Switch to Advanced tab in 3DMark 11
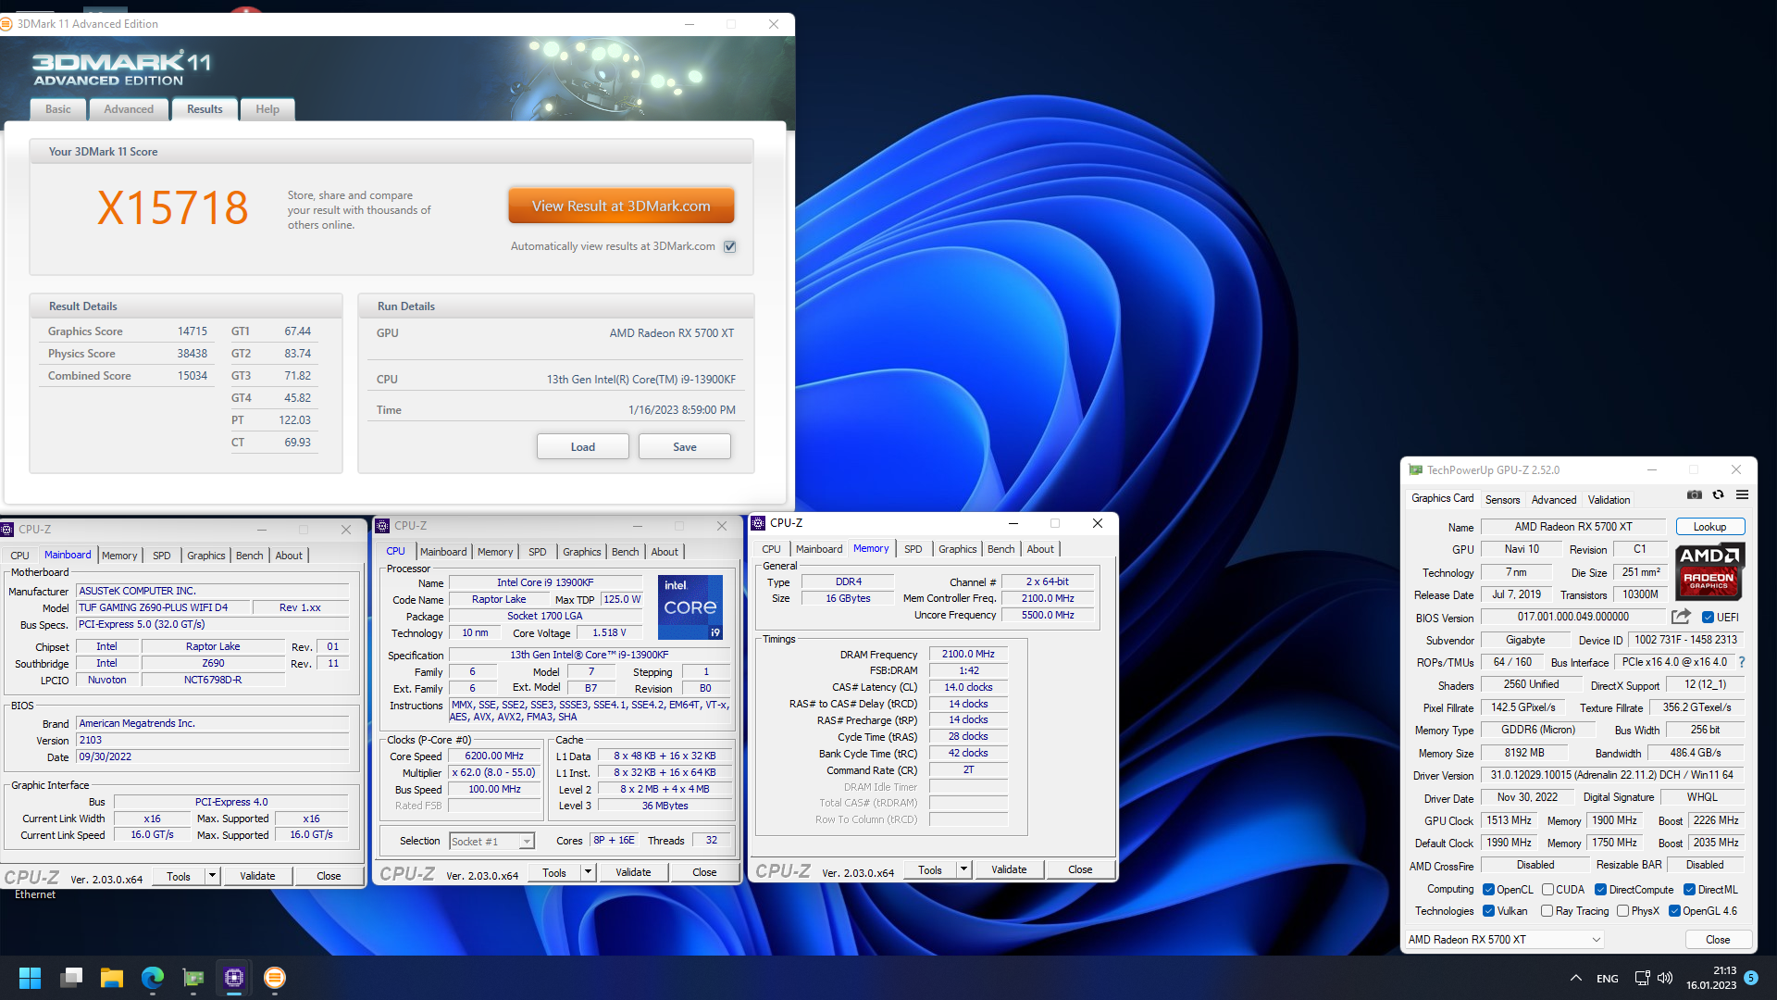 (129, 109)
